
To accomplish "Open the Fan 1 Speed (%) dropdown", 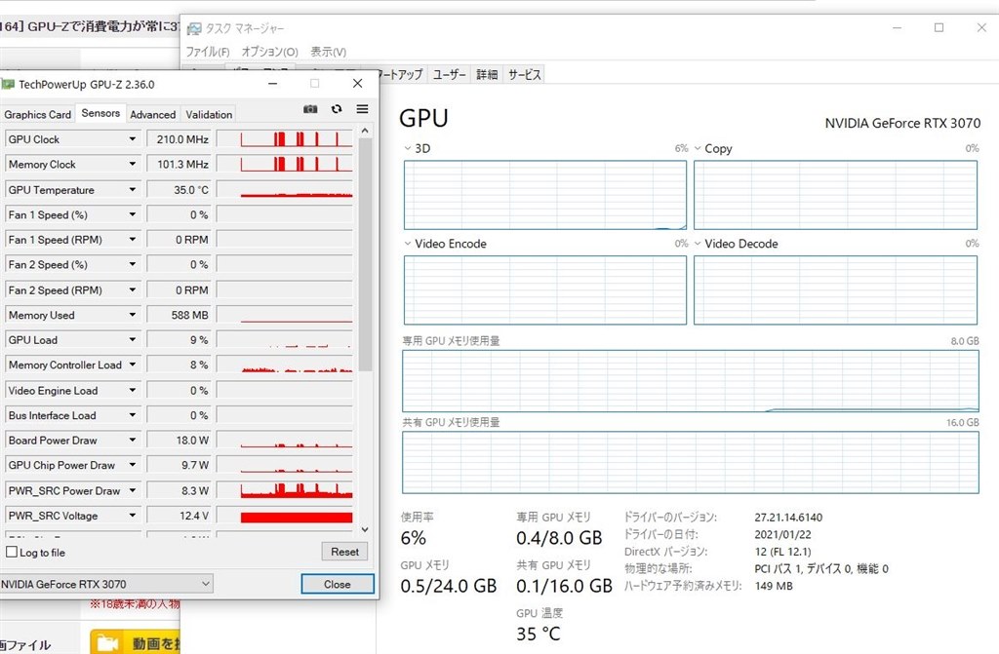I will tap(132, 214).
